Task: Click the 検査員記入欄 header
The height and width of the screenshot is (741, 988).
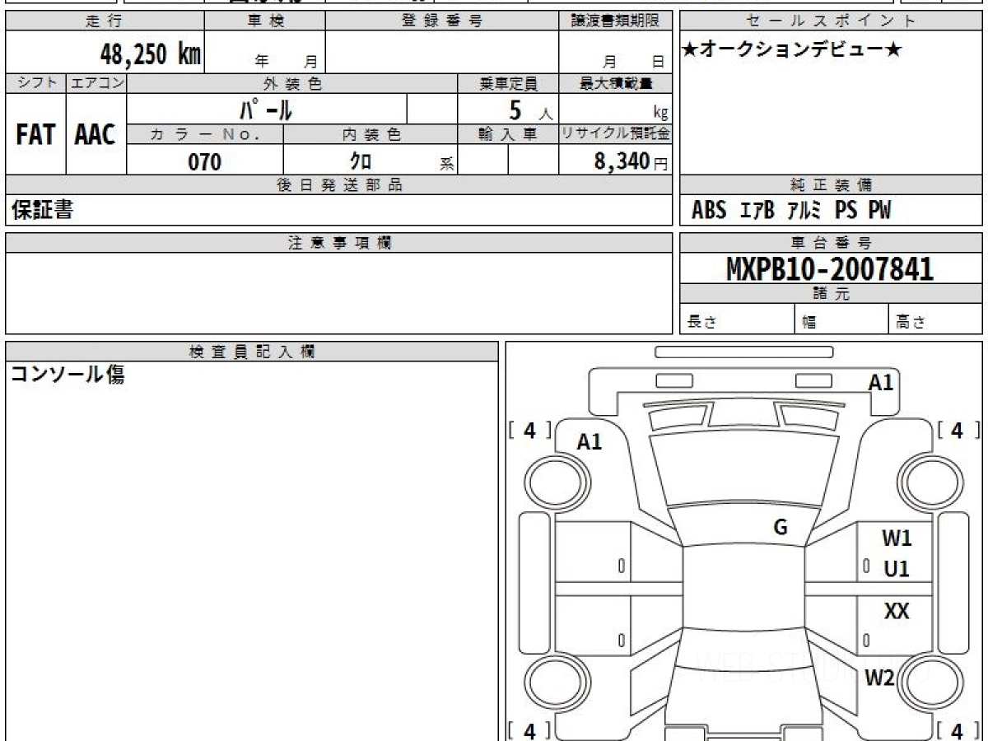Action: [x=252, y=352]
